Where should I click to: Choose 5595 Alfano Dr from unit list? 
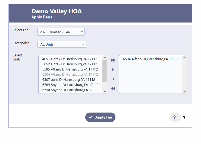71,69
